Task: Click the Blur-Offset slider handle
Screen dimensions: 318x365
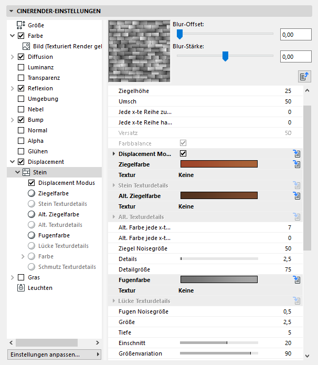Action: [x=179, y=34]
